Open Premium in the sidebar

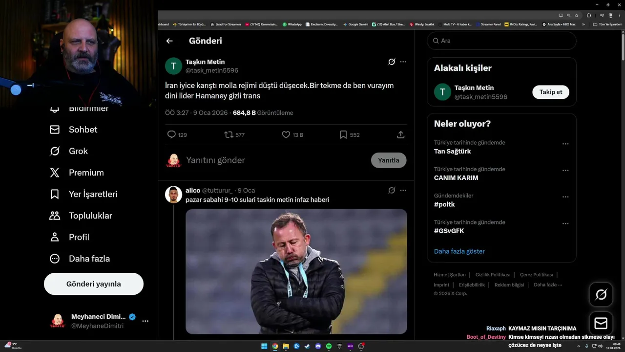click(77, 173)
